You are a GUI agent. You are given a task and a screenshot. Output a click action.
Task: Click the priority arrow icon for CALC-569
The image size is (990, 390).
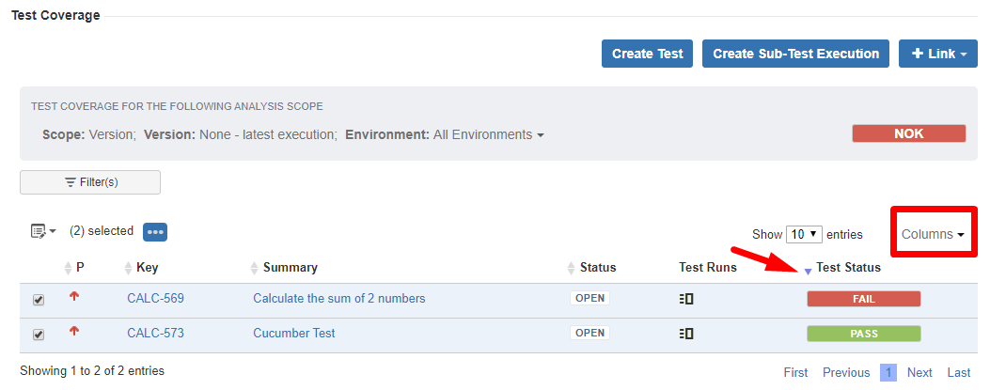click(74, 296)
